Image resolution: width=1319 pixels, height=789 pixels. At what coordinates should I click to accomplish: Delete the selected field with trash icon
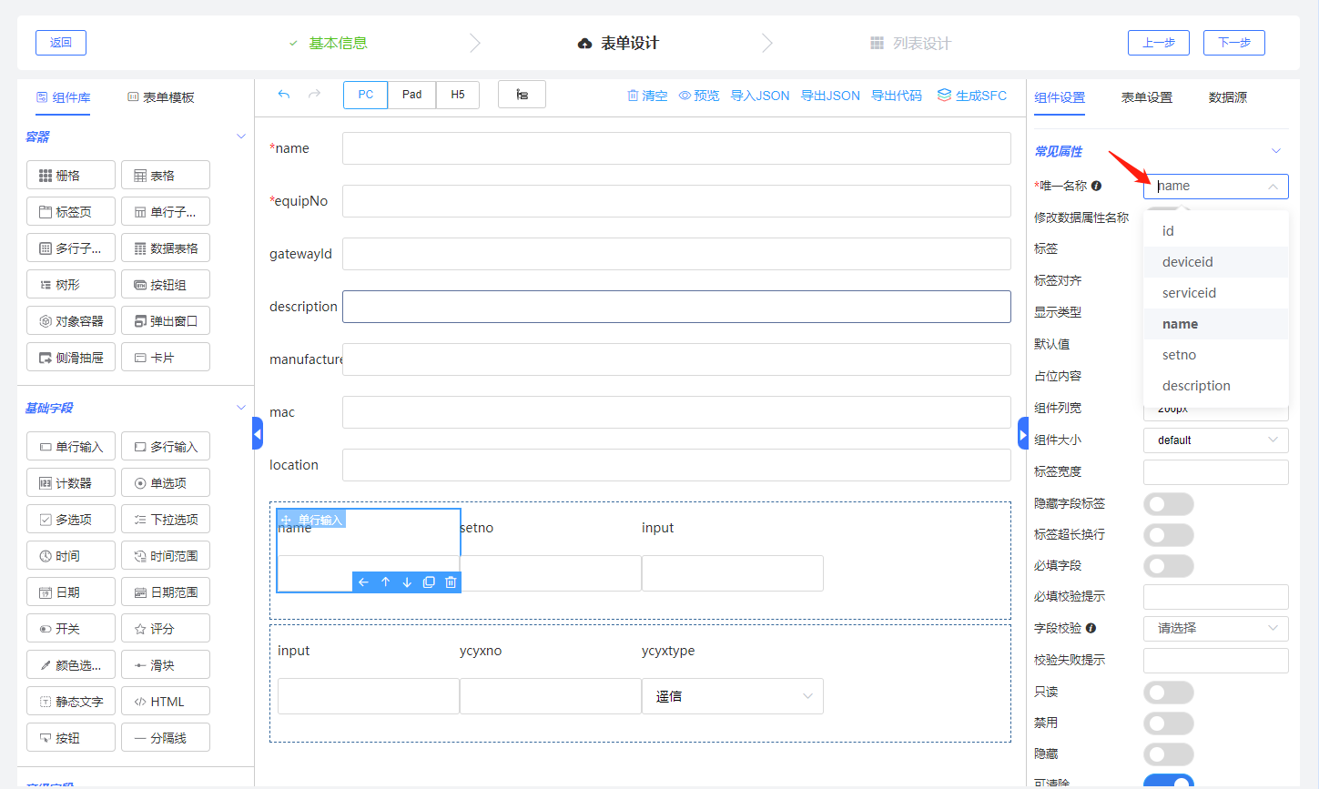point(451,582)
